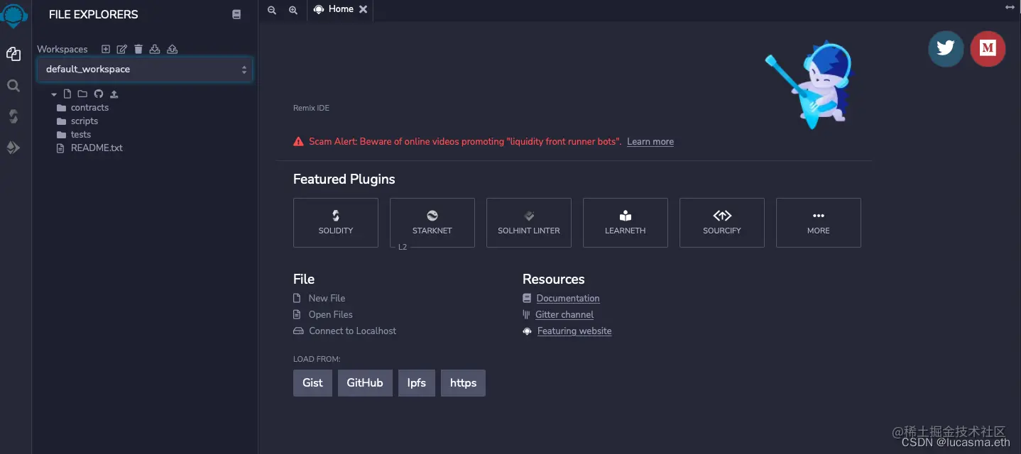1021x454 pixels.
Task: Delete workspace using the trash icon
Action: coord(138,49)
